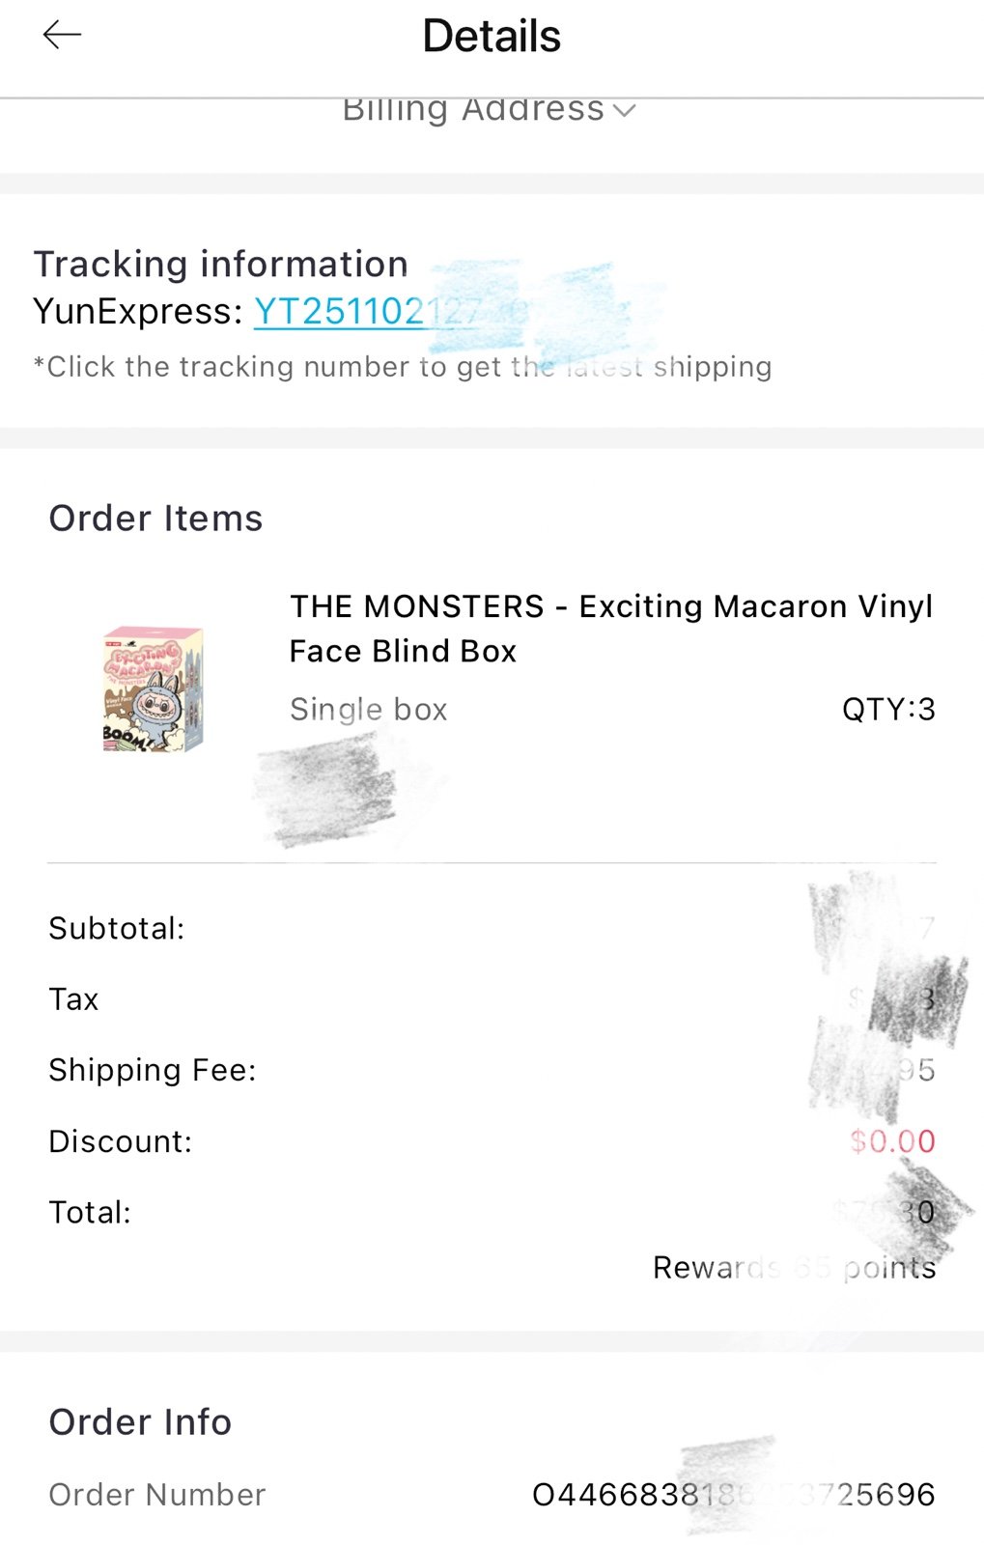
Task: Open THE MONSTERS Exciting Macaron product title
Action: pos(611,629)
